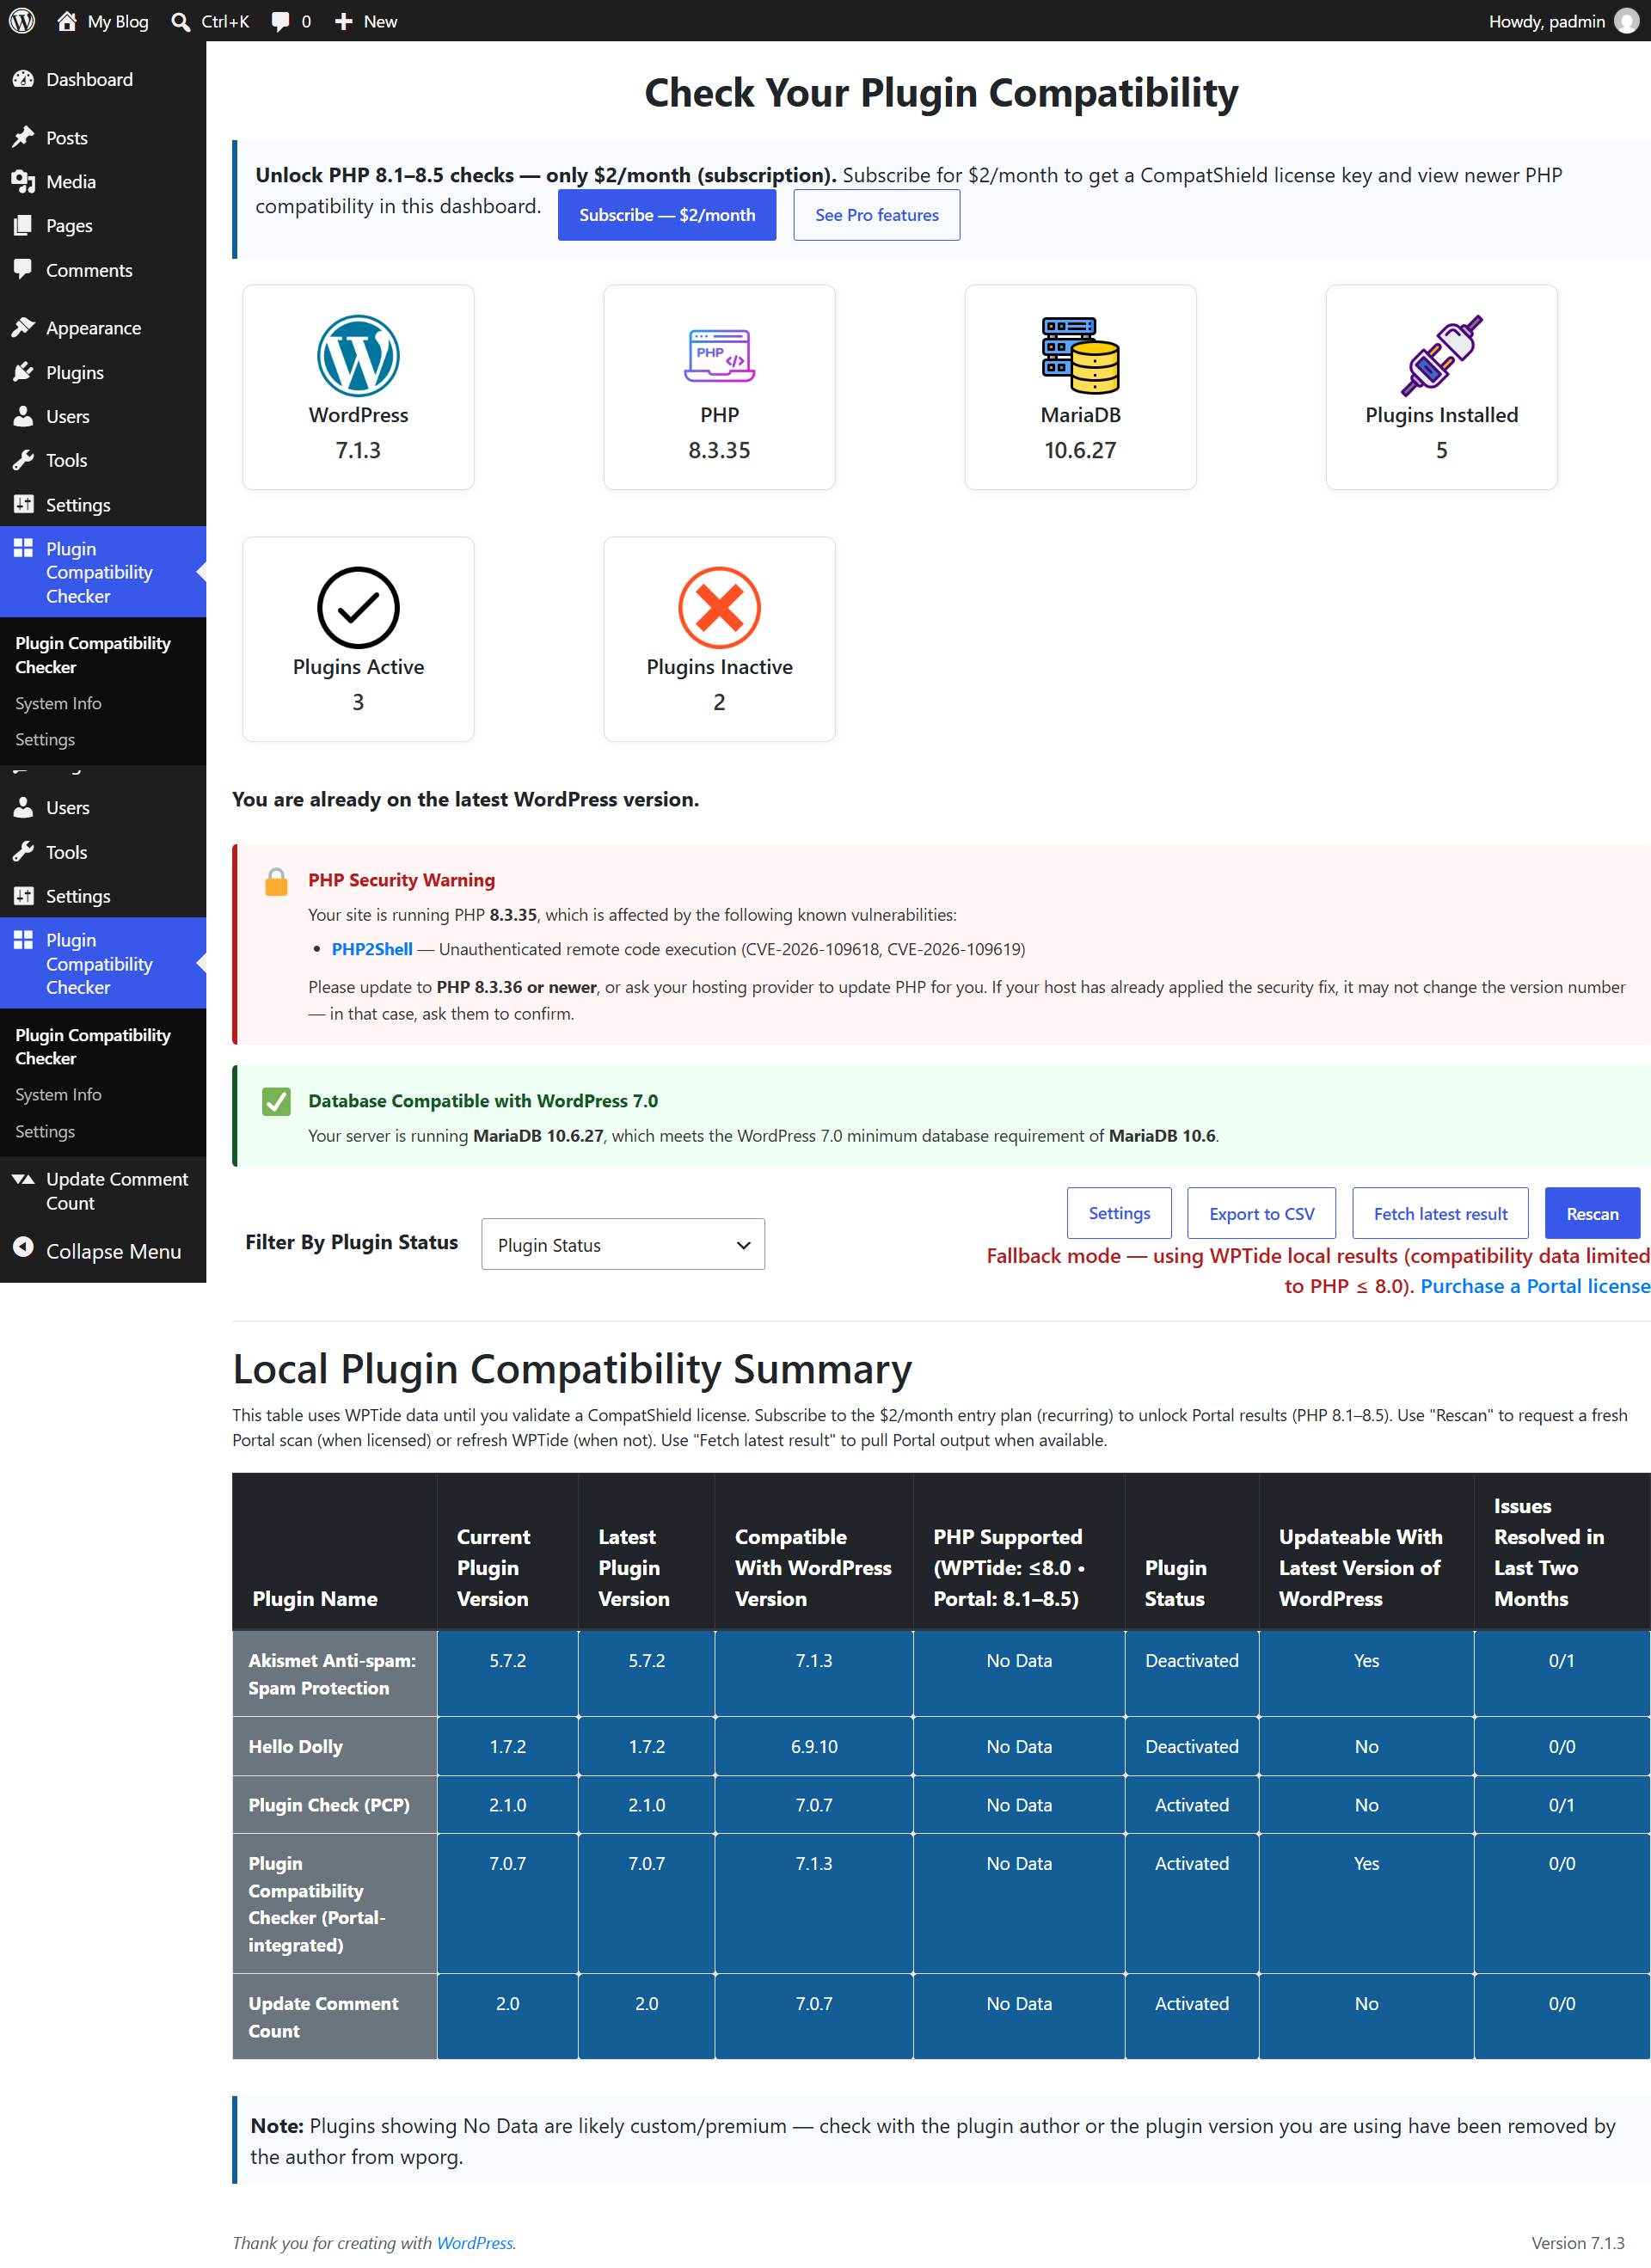Screen dimensions: 1651x2268
Task: Click the PHP card icon
Action: 719,356
